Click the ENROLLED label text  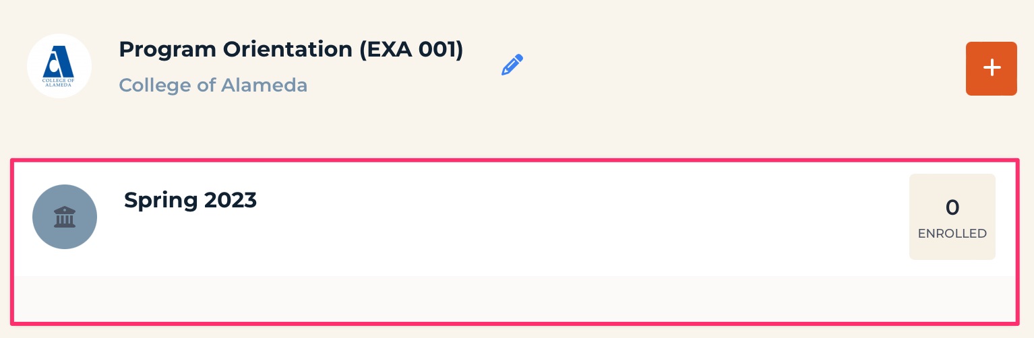tap(952, 234)
